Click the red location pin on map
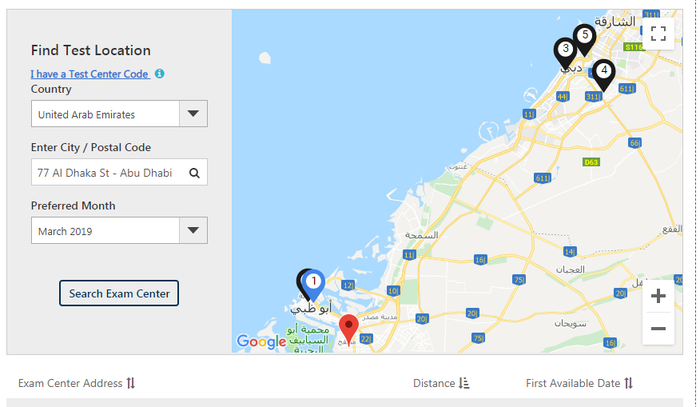Screen dimensions: 700x407 tap(348, 329)
